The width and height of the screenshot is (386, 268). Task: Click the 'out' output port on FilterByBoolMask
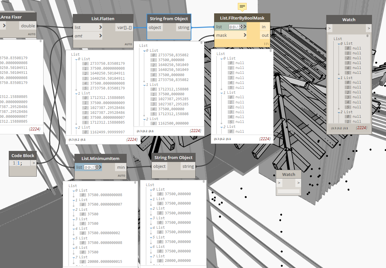[265, 35]
